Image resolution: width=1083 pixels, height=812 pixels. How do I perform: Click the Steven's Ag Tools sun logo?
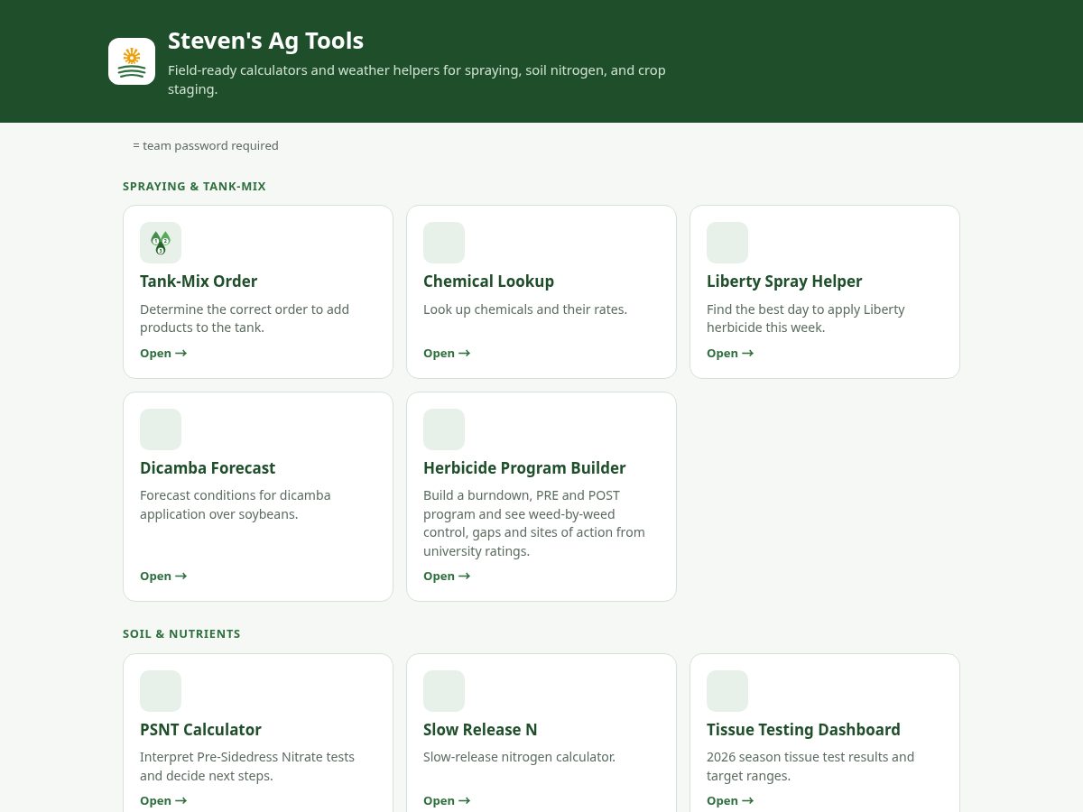pos(132,61)
